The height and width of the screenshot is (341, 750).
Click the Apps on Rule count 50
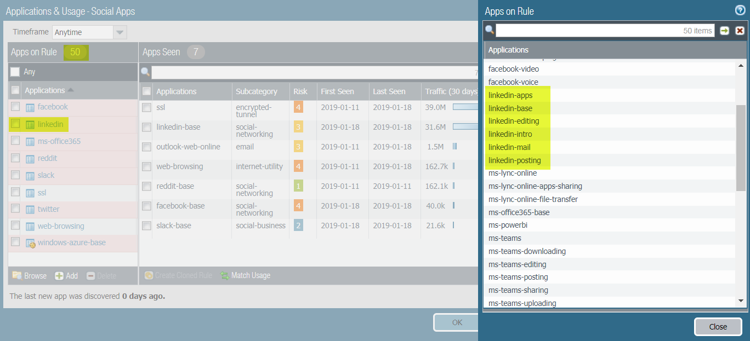coord(75,52)
